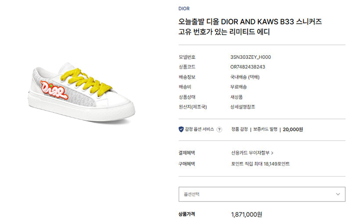Click the 1,871,000원 product price
Viewport: 351px width, 220px height.
click(x=247, y=215)
